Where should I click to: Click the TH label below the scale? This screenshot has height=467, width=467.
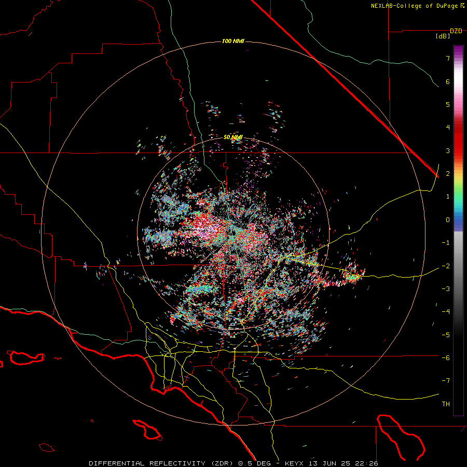pyautogui.click(x=446, y=404)
